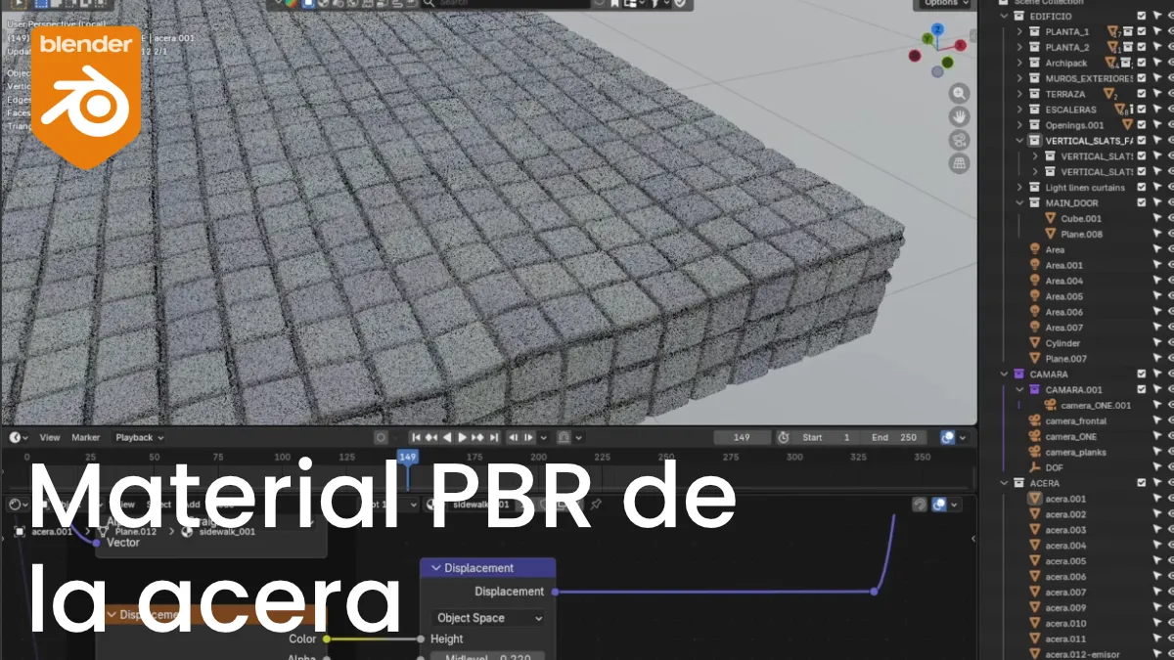Uncheck the ACERA collection checkbox
The width and height of the screenshot is (1174, 660).
[x=1142, y=483]
